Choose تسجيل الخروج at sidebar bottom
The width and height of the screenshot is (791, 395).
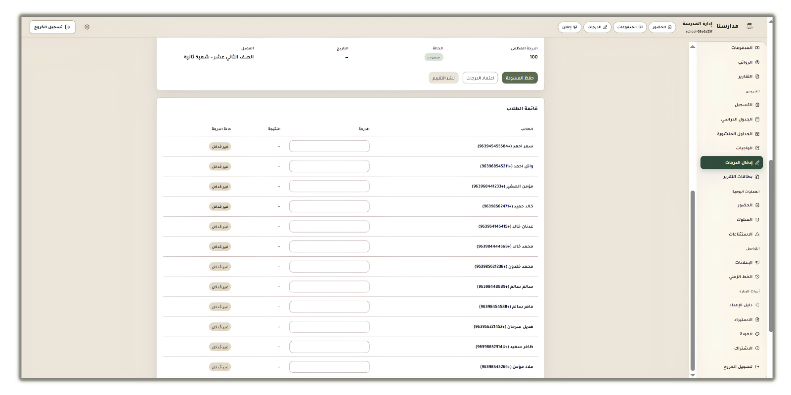(x=732, y=367)
